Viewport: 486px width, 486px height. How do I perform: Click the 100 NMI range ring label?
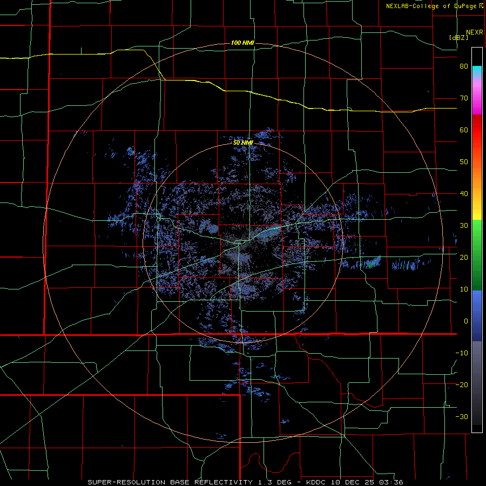coord(242,43)
